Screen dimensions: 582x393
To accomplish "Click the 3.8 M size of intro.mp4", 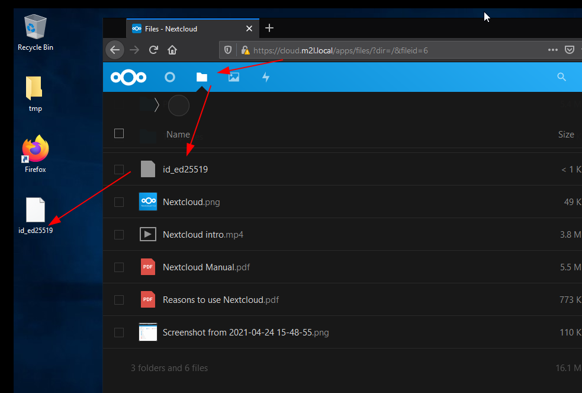I will (571, 235).
